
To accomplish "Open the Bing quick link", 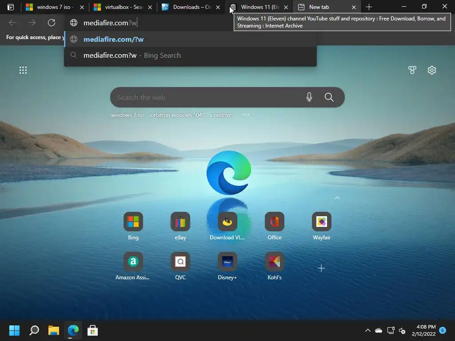I will pyautogui.click(x=133, y=226).
